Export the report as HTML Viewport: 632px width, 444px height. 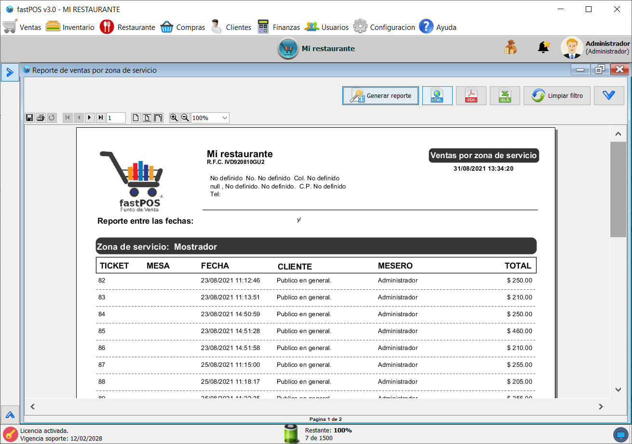pyautogui.click(x=437, y=95)
